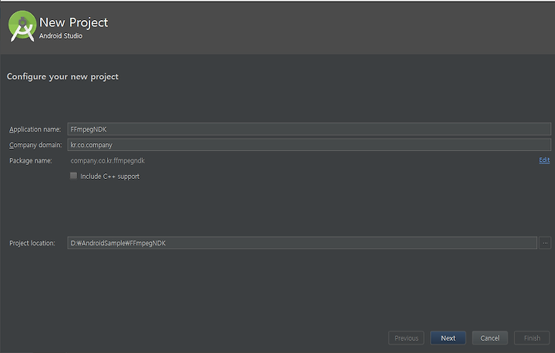Focus the Project location path field
Viewport: 555px width, 353px height.
click(302, 243)
